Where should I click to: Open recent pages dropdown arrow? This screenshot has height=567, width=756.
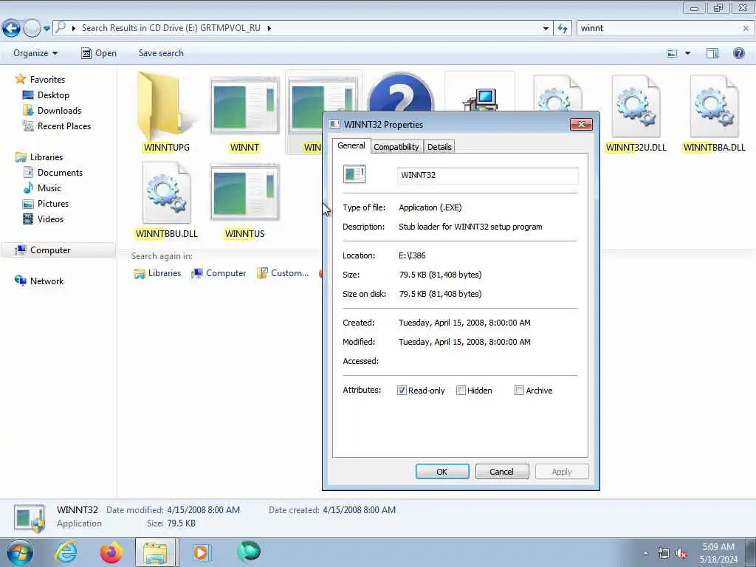point(47,29)
